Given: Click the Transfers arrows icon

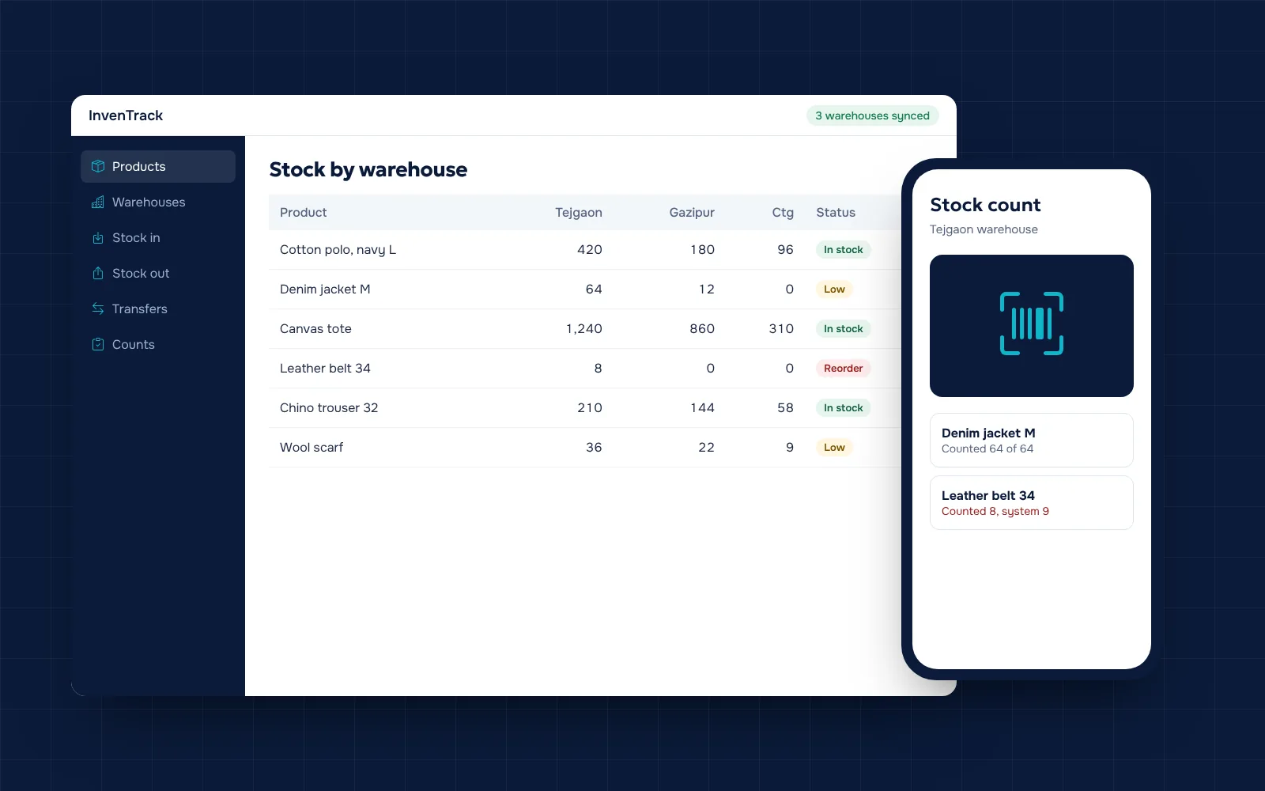Looking at the screenshot, I should [x=98, y=308].
